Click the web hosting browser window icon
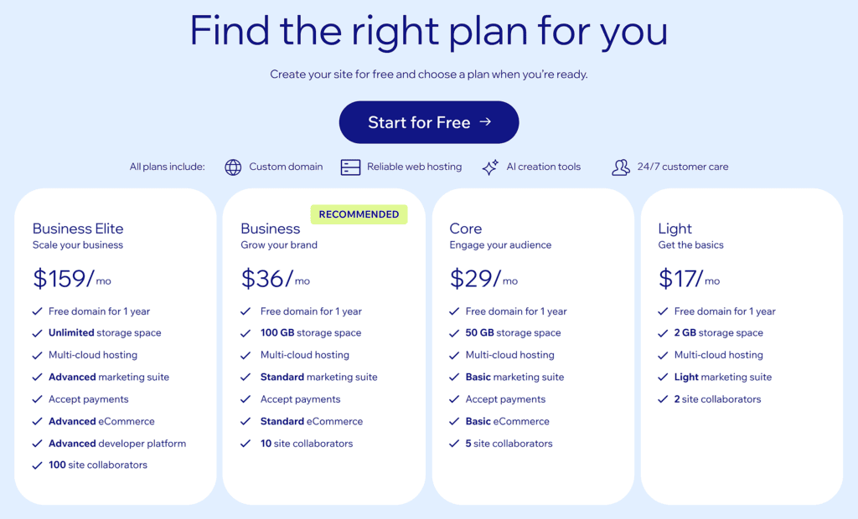The height and width of the screenshot is (519, 858). tap(350, 167)
